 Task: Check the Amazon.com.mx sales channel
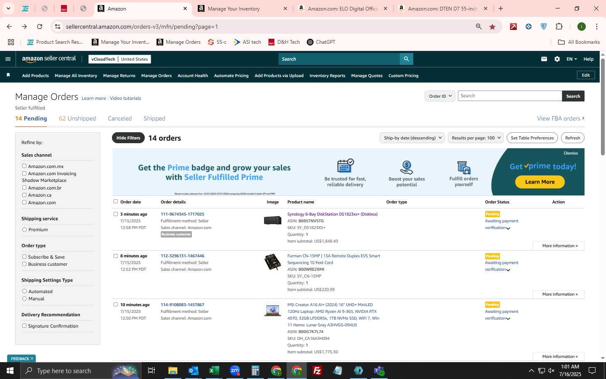point(24,166)
